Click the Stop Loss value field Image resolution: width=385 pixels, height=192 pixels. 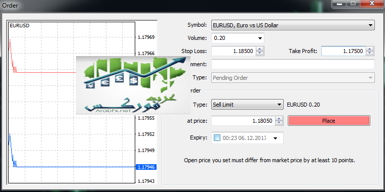pos(233,51)
